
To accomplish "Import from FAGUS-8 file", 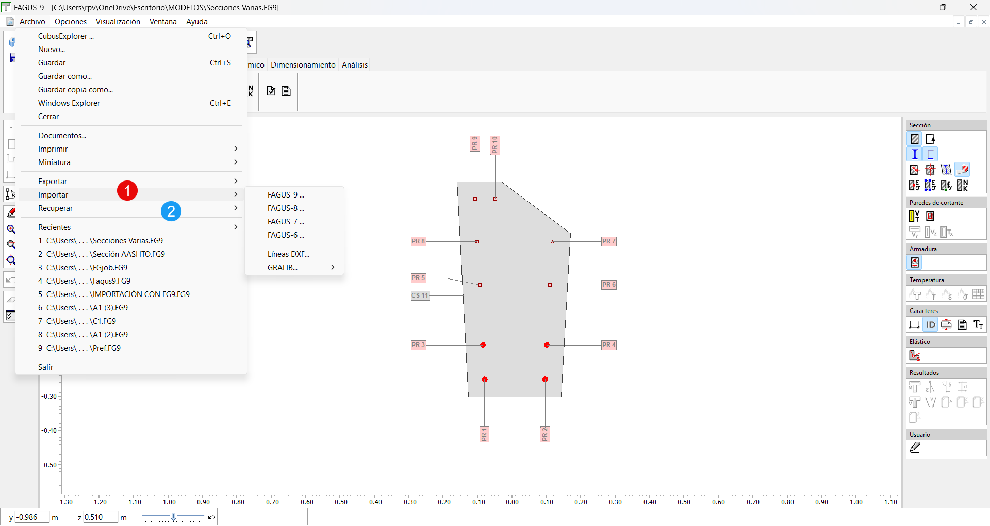I will click(x=286, y=208).
